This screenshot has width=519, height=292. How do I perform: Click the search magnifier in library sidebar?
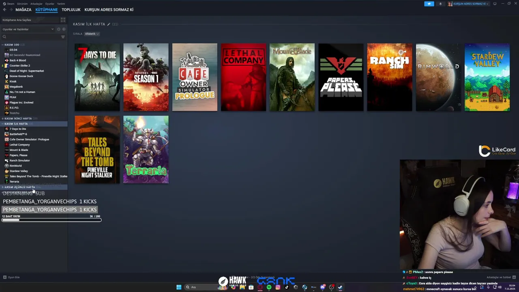[4, 37]
